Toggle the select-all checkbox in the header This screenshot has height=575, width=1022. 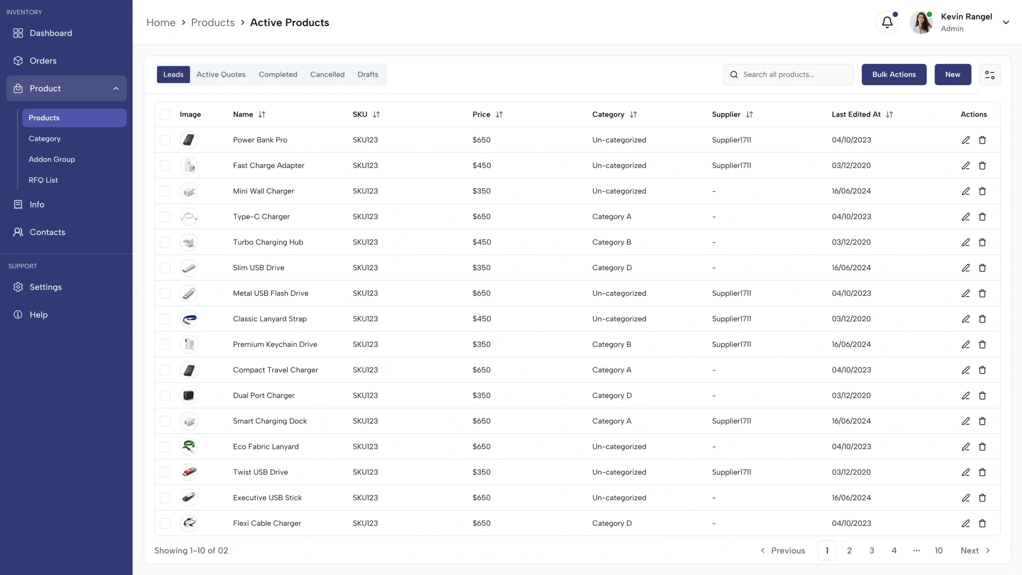pyautogui.click(x=165, y=115)
